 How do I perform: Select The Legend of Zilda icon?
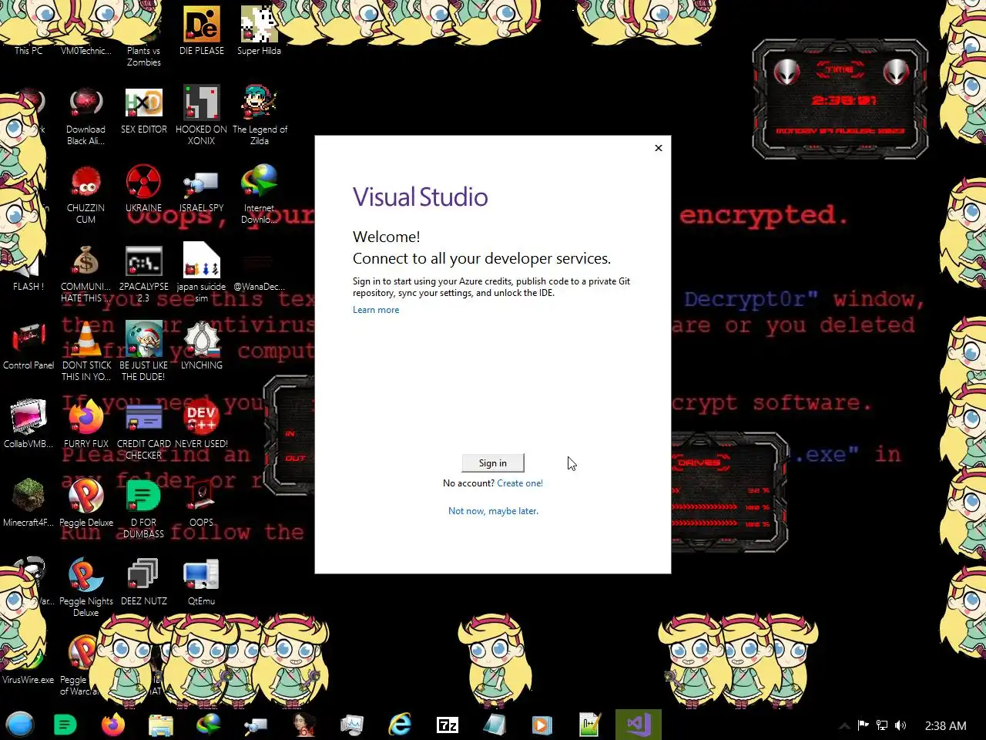(x=260, y=116)
